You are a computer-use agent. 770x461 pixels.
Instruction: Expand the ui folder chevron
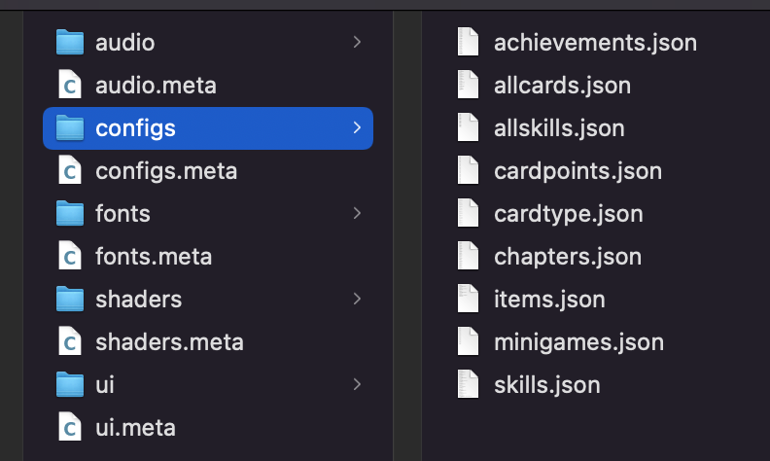[x=357, y=384]
